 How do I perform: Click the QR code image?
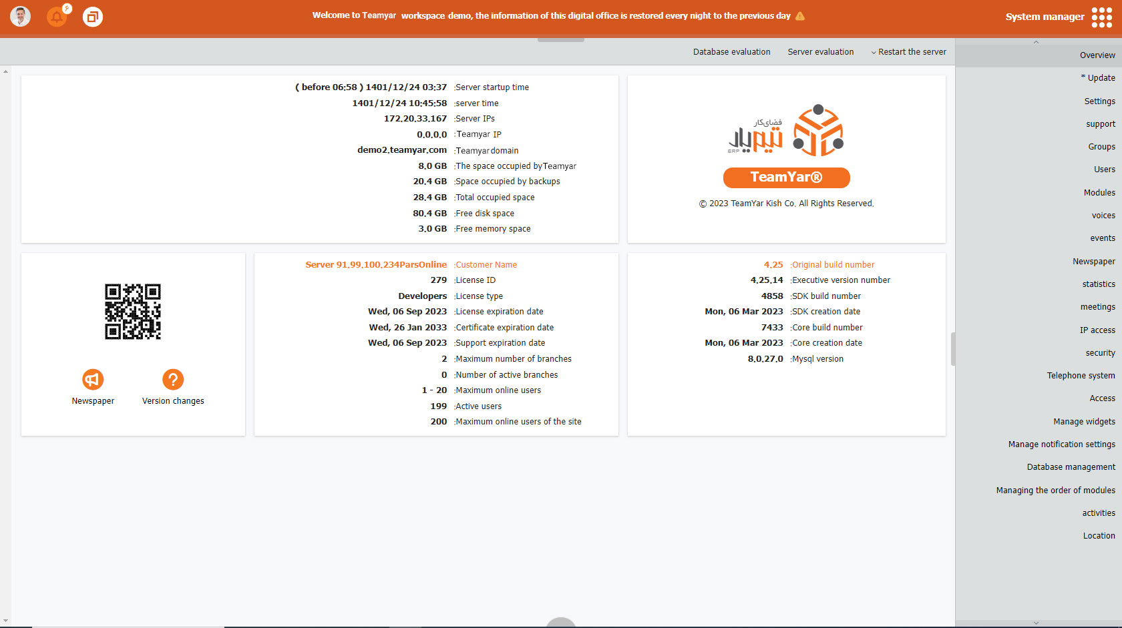tap(133, 312)
